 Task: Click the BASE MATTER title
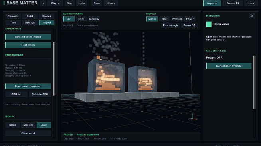[22, 3]
